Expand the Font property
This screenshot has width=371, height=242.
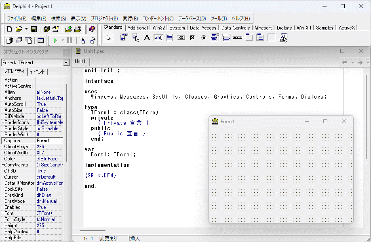3,213
